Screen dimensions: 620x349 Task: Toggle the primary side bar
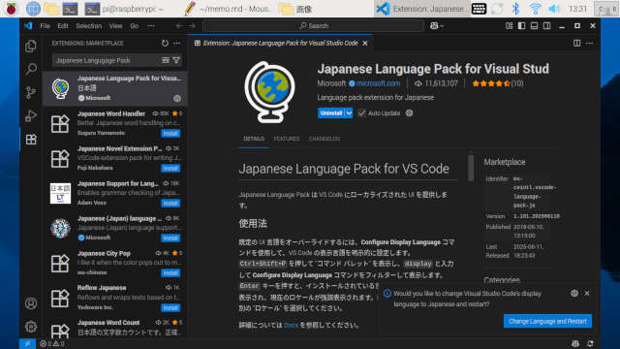(521, 26)
